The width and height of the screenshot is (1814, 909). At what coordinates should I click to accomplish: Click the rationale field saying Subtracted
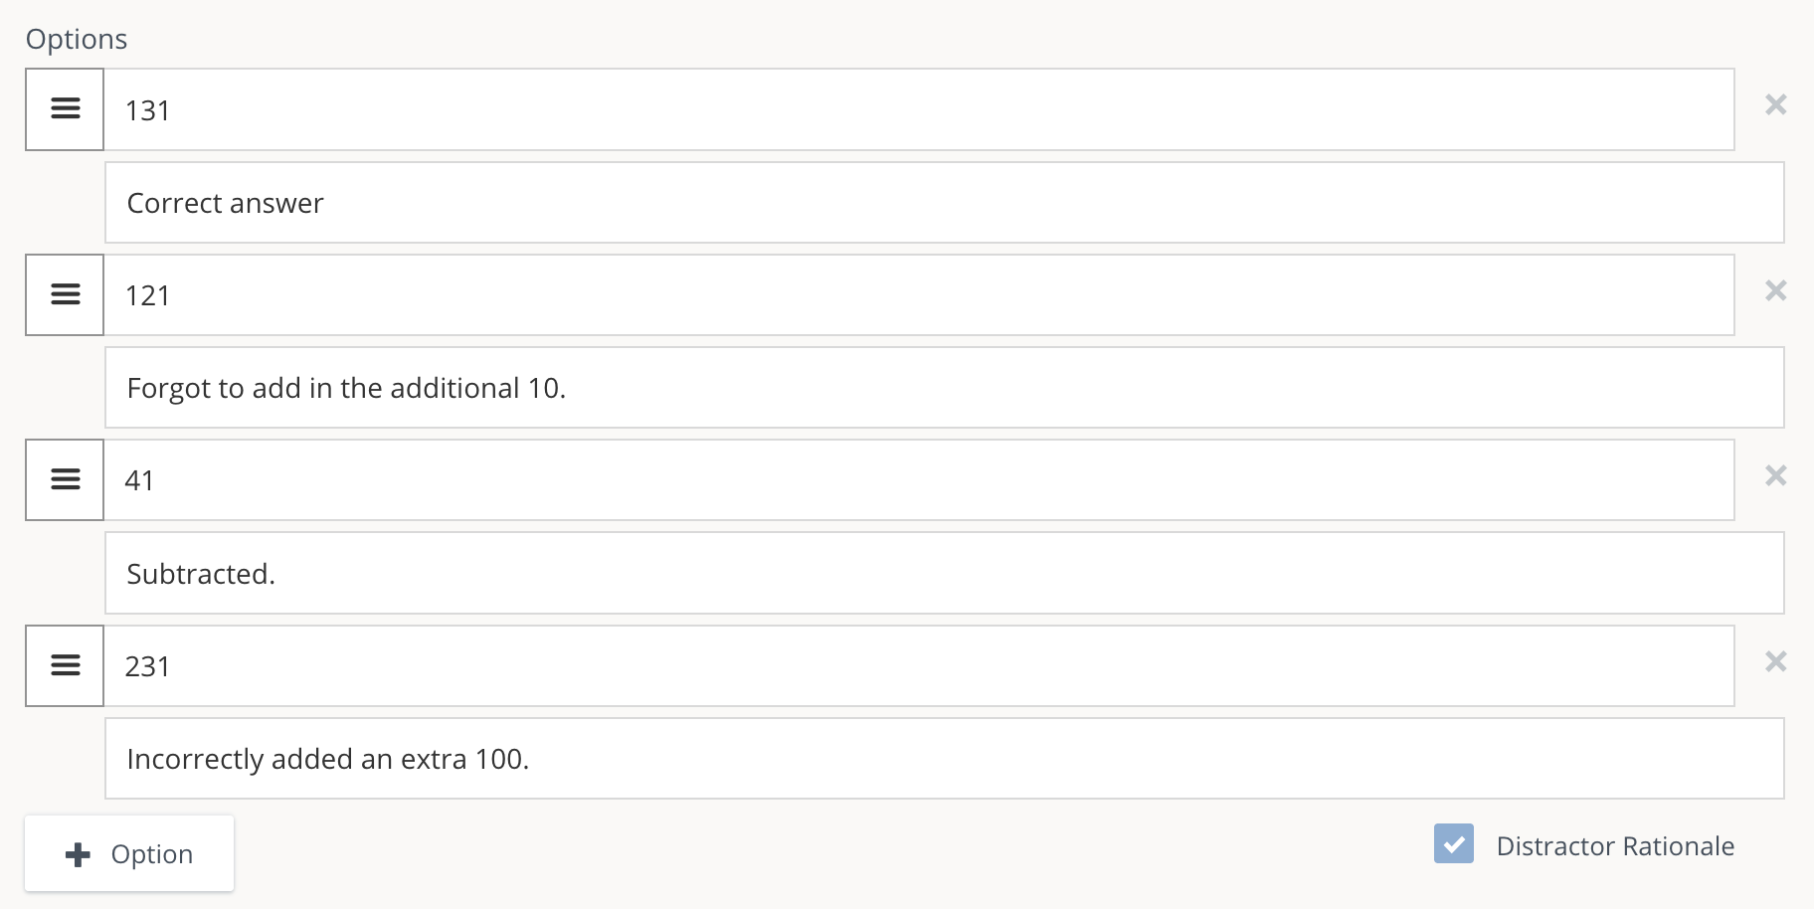tap(895, 573)
